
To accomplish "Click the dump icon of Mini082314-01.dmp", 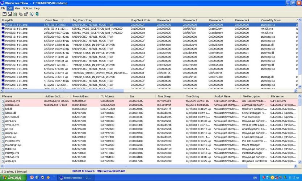I will 3,33.
